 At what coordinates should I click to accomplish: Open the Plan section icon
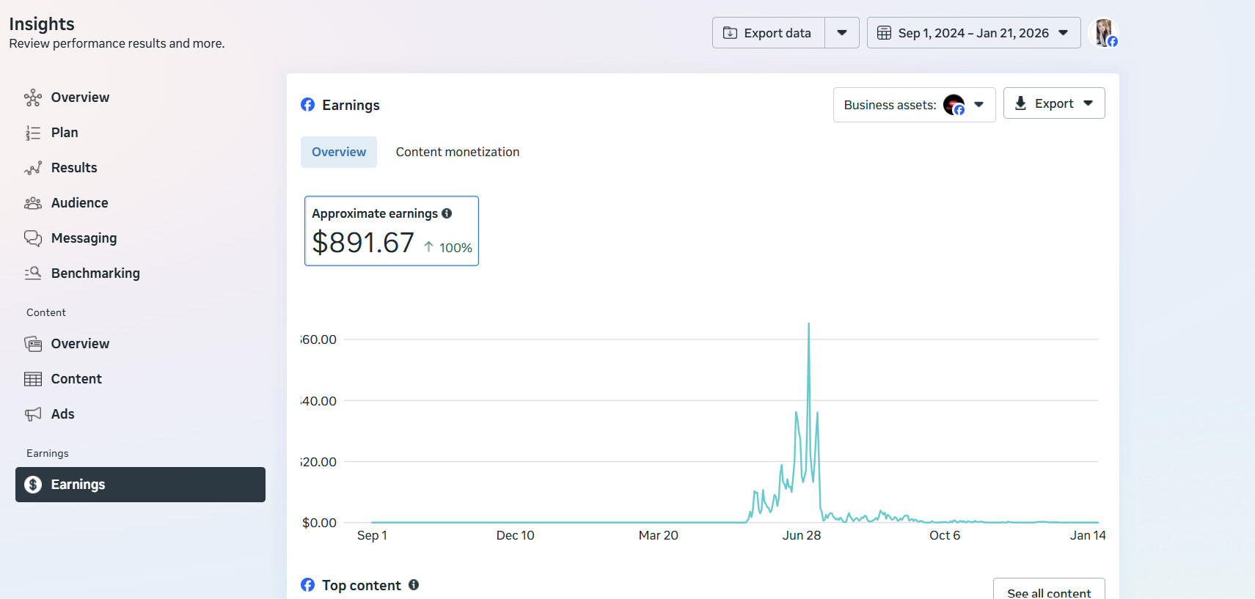[33, 133]
